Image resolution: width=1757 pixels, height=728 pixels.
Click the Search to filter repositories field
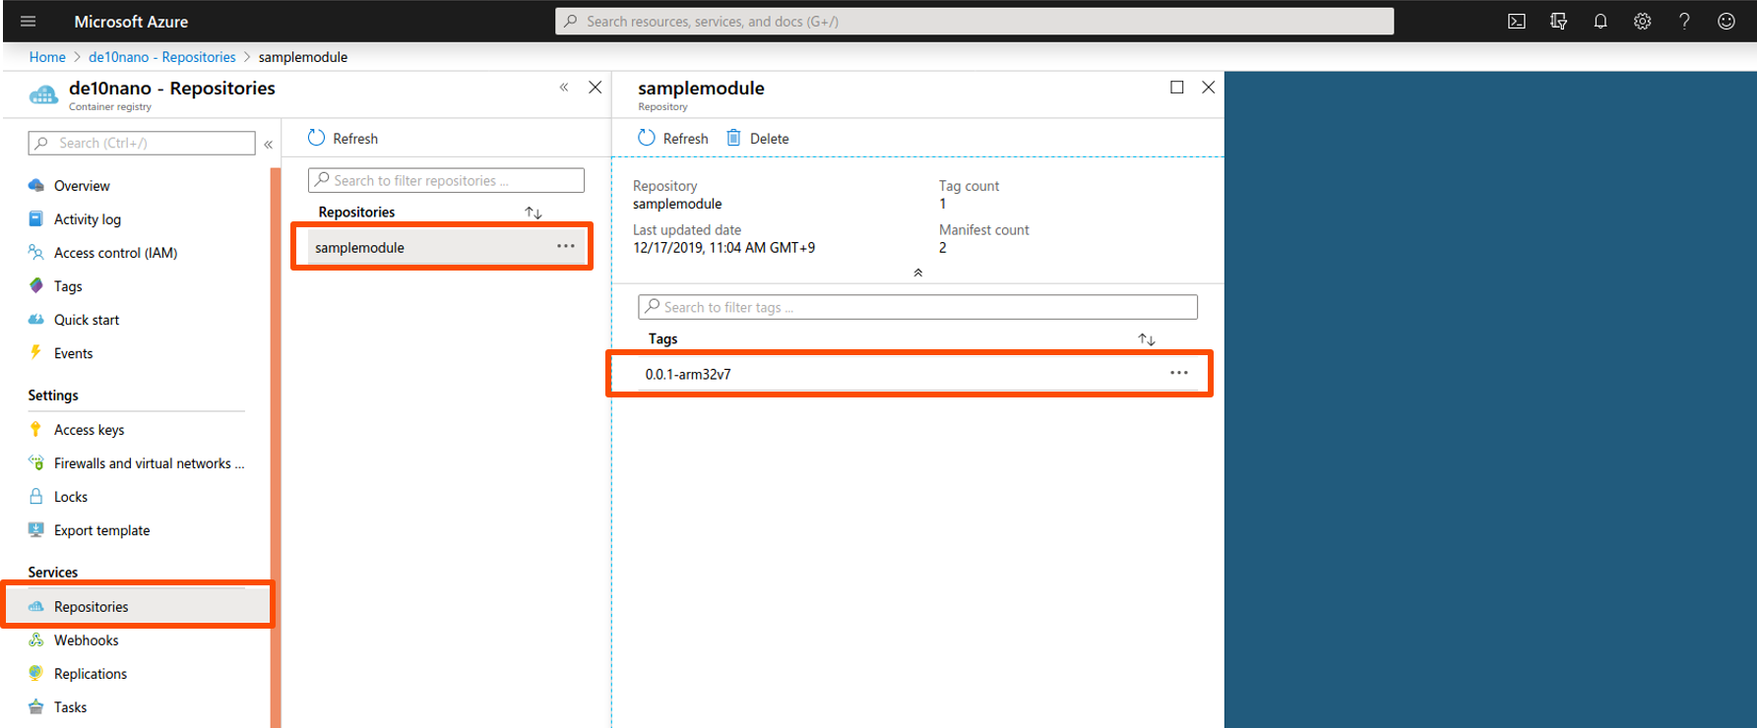click(x=446, y=180)
